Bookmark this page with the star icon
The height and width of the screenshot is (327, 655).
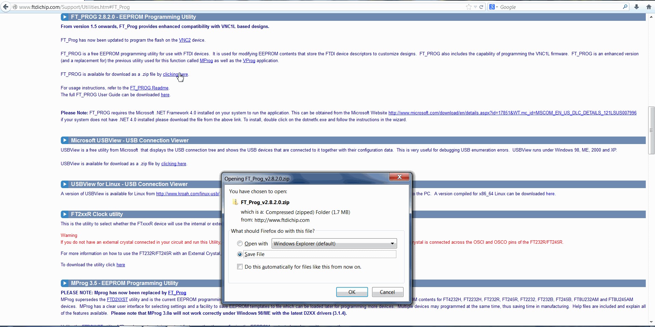(x=468, y=7)
